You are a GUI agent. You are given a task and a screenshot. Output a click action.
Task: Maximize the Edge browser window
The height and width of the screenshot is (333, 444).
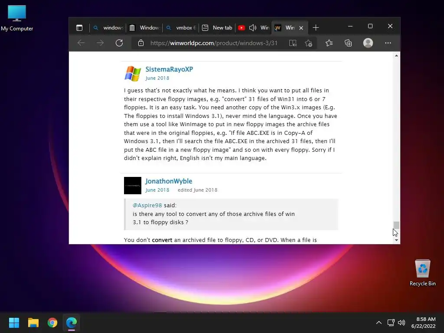(370, 26)
